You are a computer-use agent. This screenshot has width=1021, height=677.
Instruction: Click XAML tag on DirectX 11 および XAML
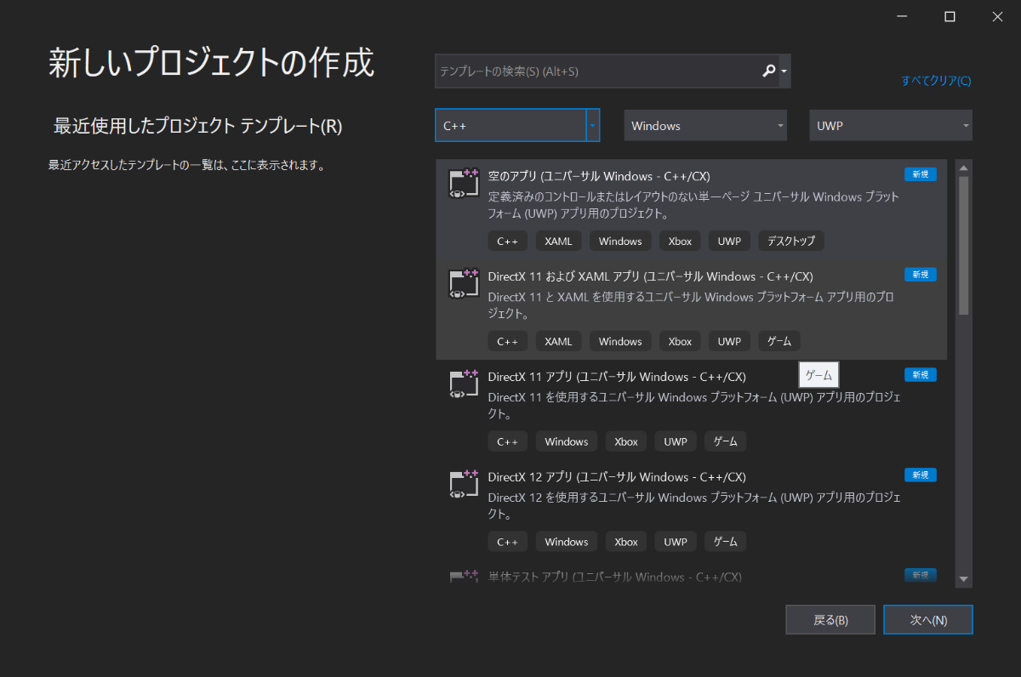(558, 341)
